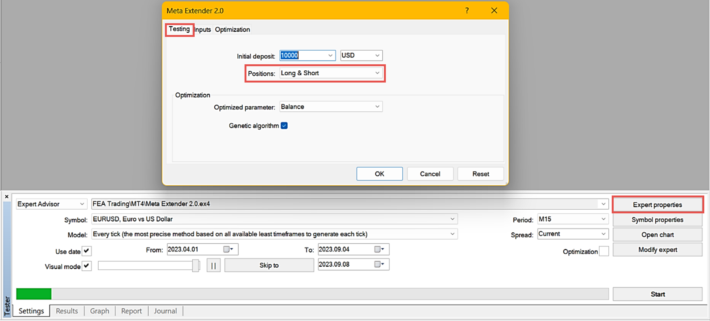Click the Cancel button in dialog
The height and width of the screenshot is (321, 710).
[430, 174]
